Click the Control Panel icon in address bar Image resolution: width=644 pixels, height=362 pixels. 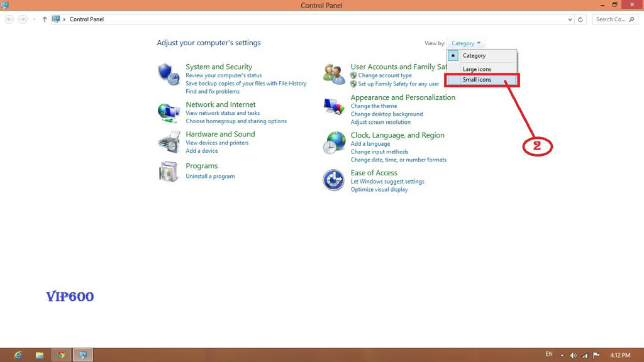[x=56, y=19]
